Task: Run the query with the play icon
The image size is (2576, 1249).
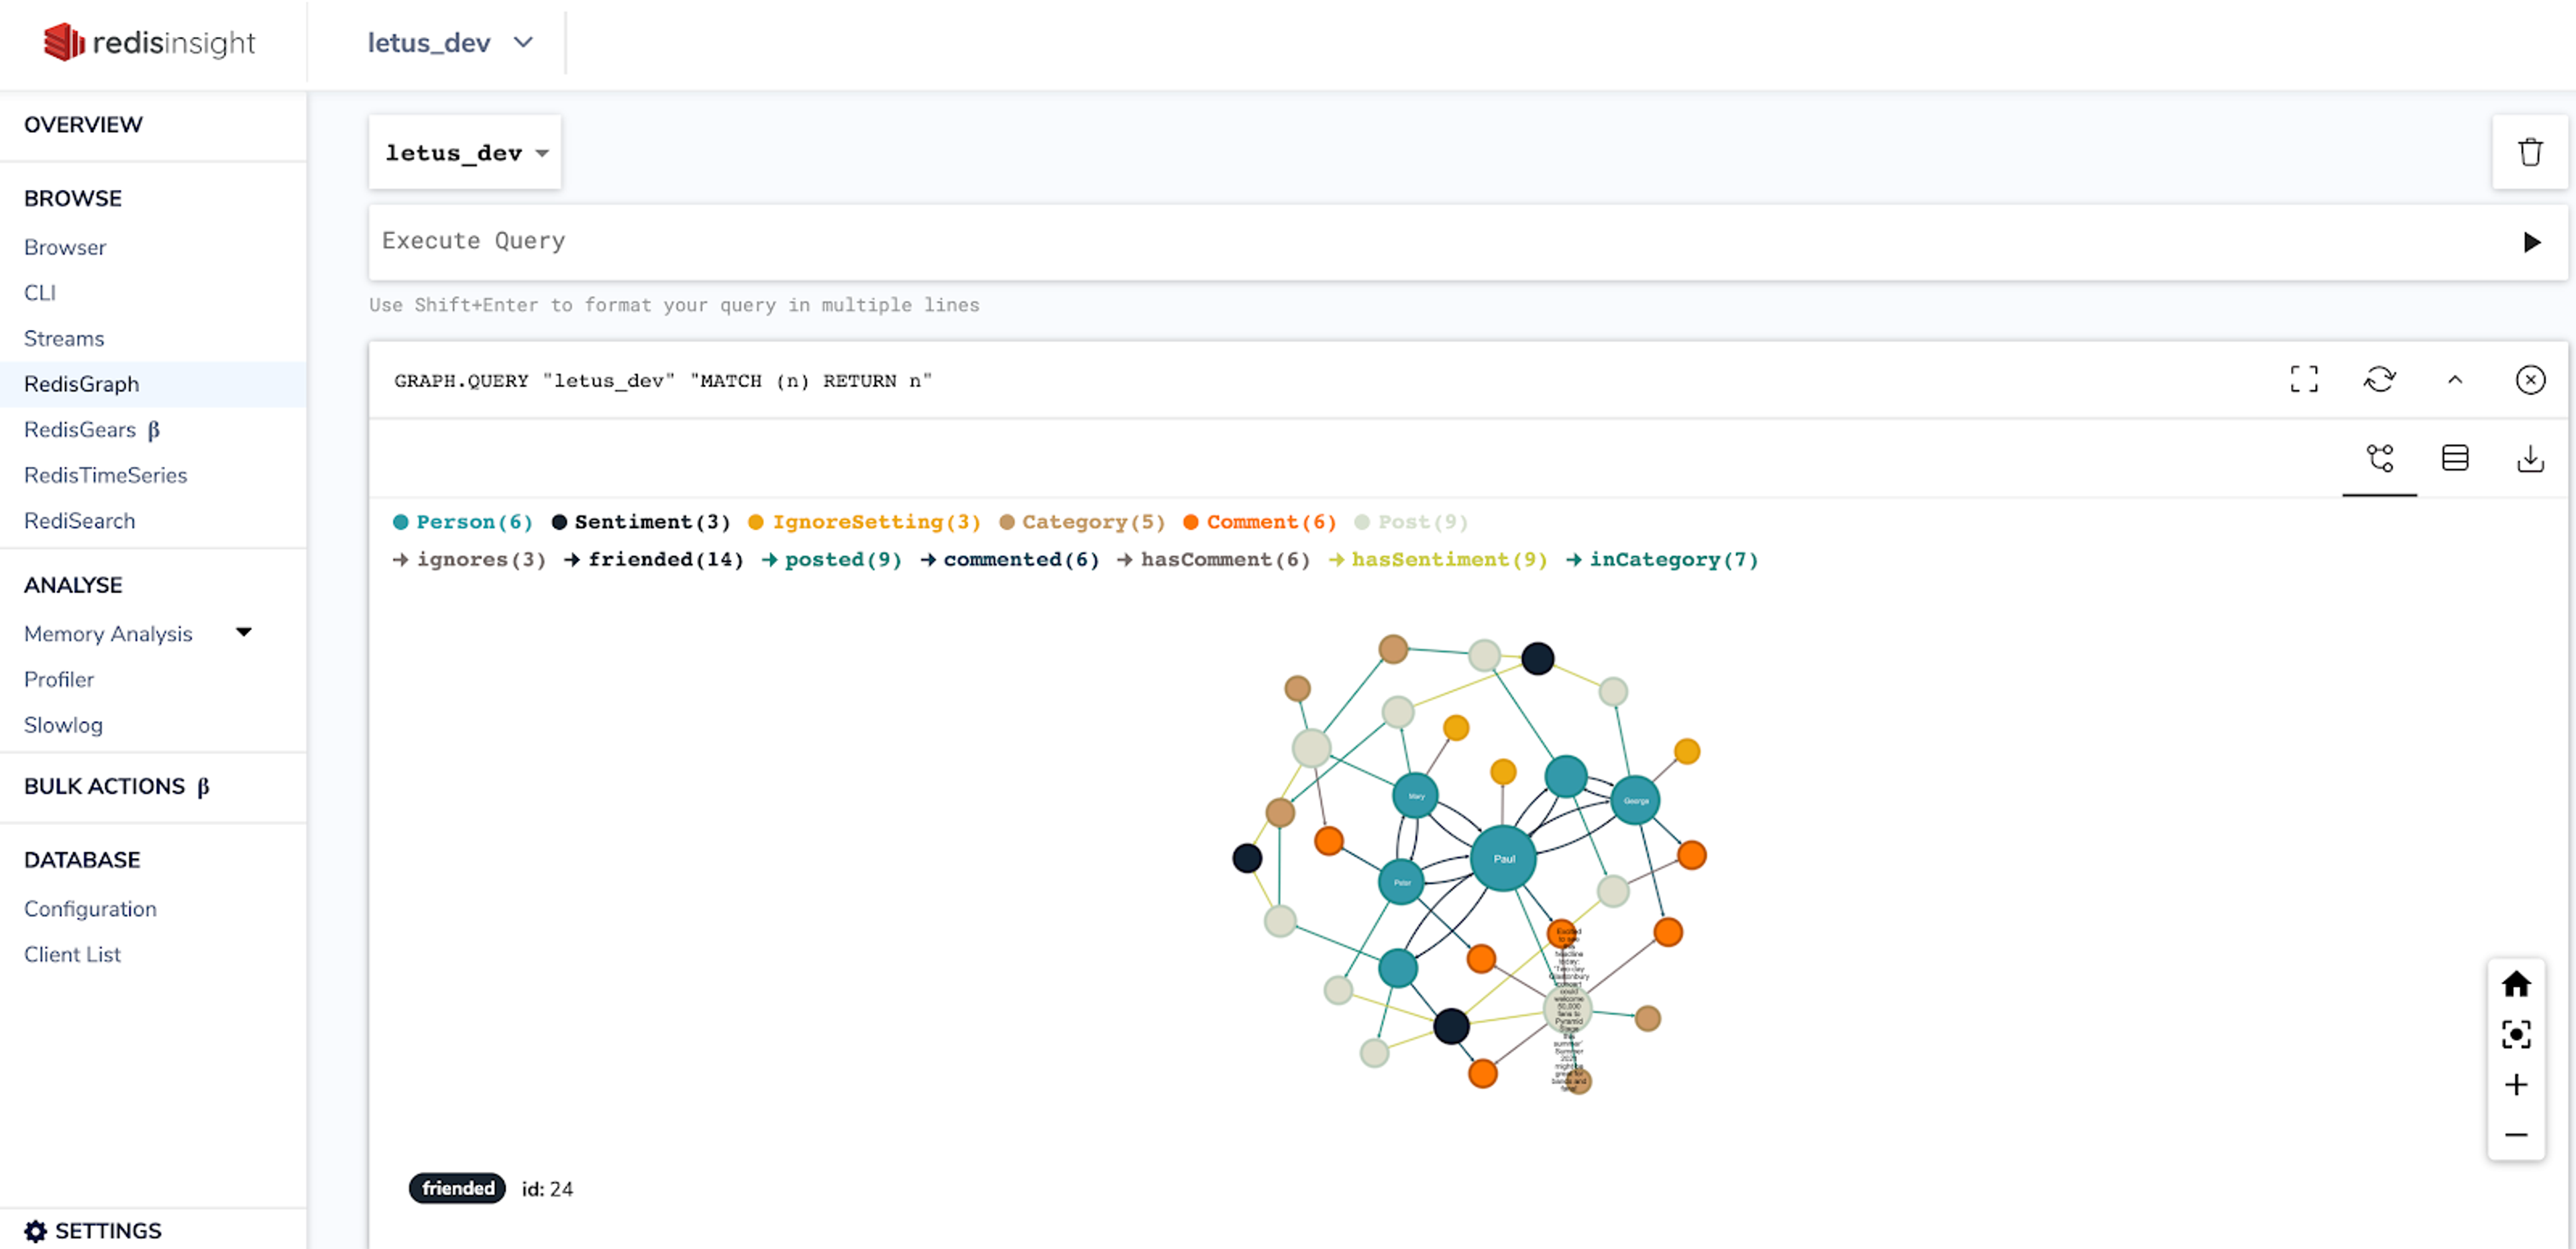Action: point(2531,242)
